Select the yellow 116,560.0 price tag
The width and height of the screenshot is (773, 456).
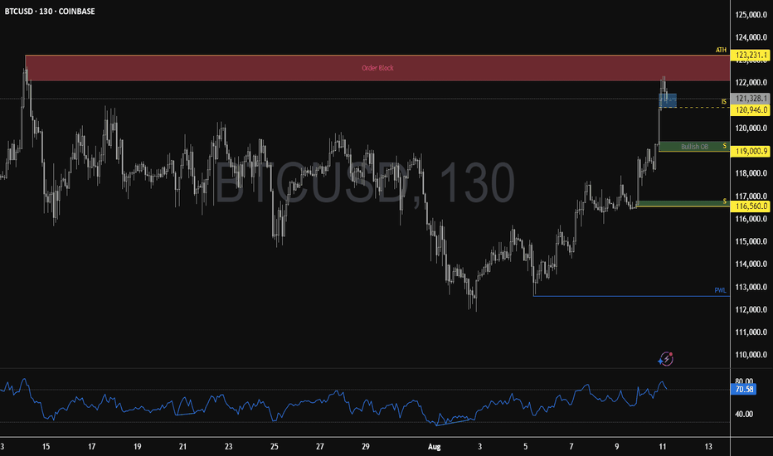pos(750,206)
